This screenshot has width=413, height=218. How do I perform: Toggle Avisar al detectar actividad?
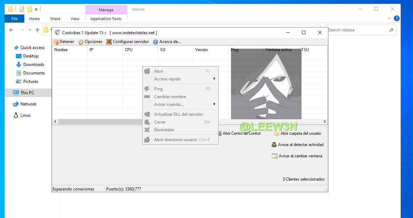pos(274,145)
